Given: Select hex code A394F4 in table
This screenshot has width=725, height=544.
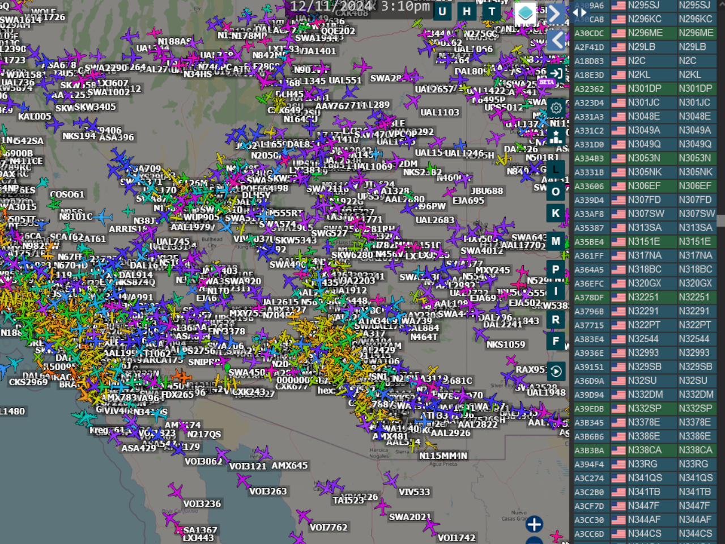Looking at the screenshot, I should pos(590,465).
